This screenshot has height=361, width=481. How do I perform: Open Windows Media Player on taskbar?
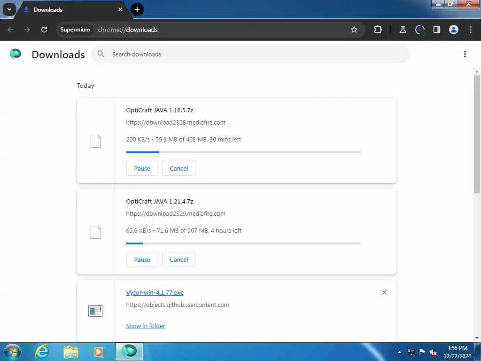pos(99,352)
